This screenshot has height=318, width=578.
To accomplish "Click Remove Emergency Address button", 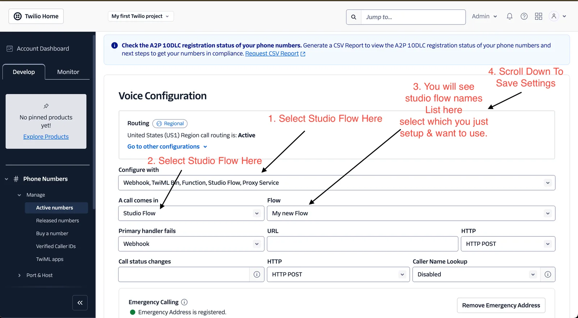I will tap(501, 306).
